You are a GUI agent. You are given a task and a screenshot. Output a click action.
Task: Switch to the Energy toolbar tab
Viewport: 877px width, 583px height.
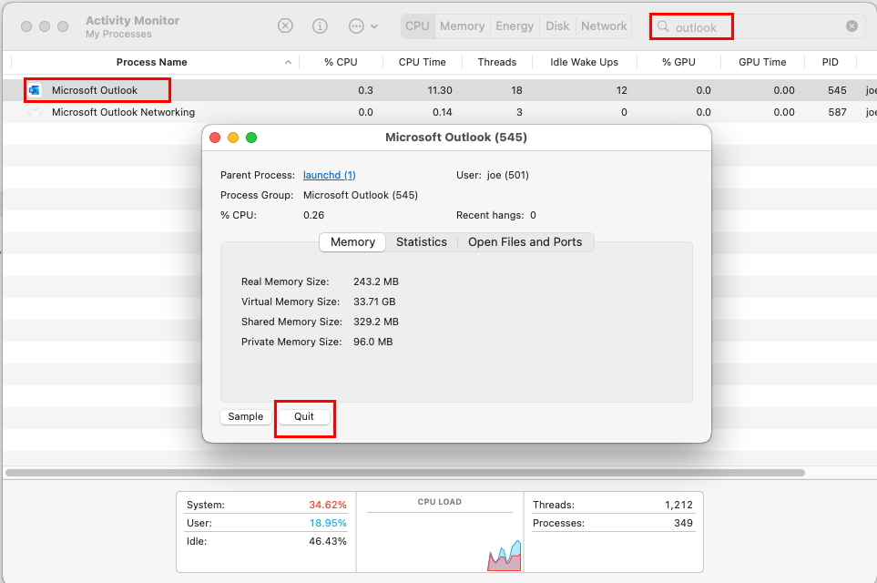(515, 26)
